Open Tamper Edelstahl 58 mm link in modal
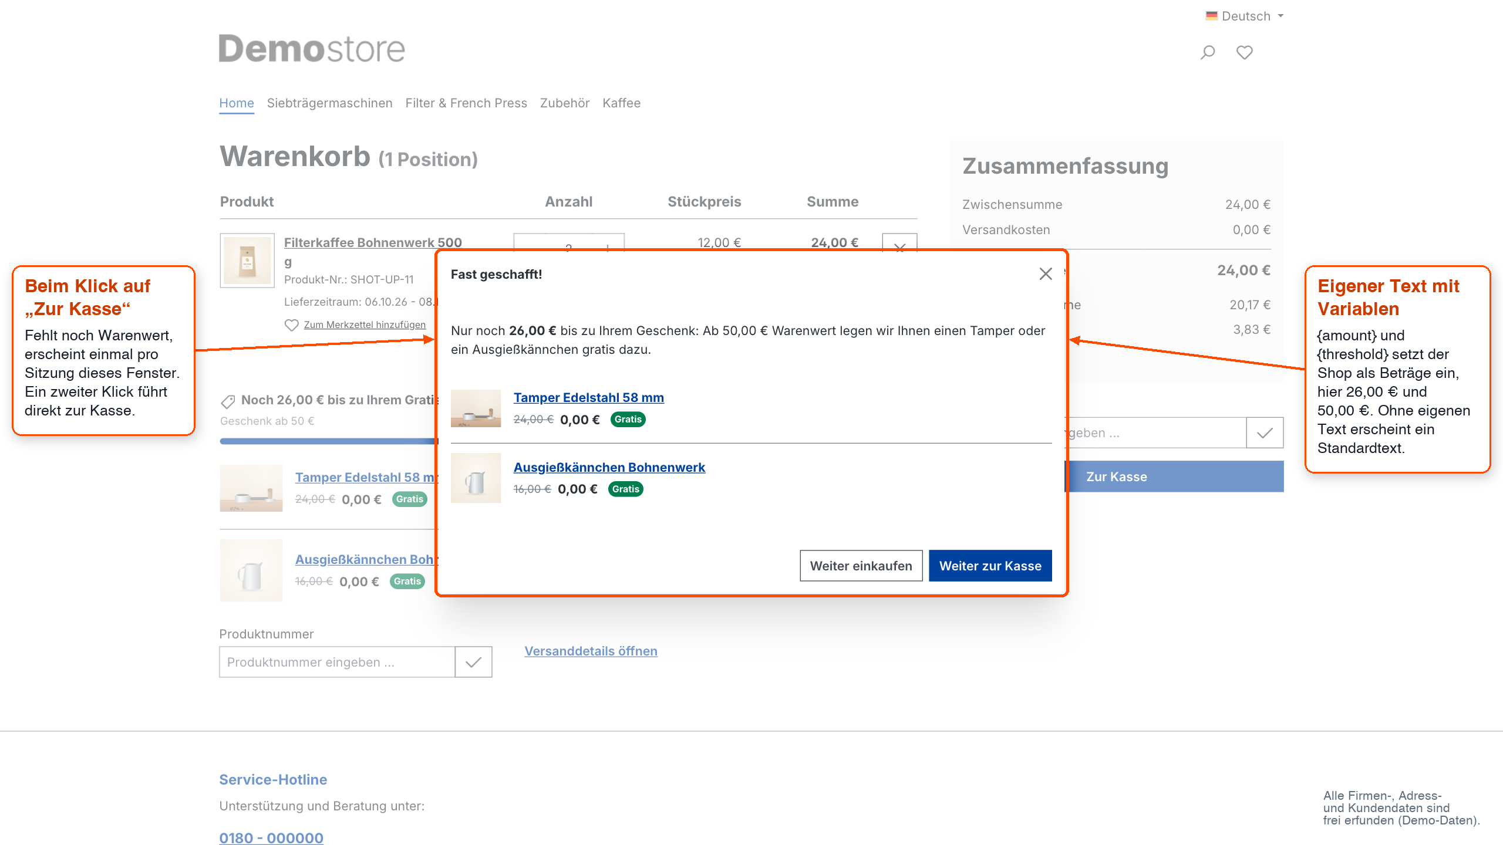Image resolution: width=1503 pixels, height=845 pixels. (588, 398)
